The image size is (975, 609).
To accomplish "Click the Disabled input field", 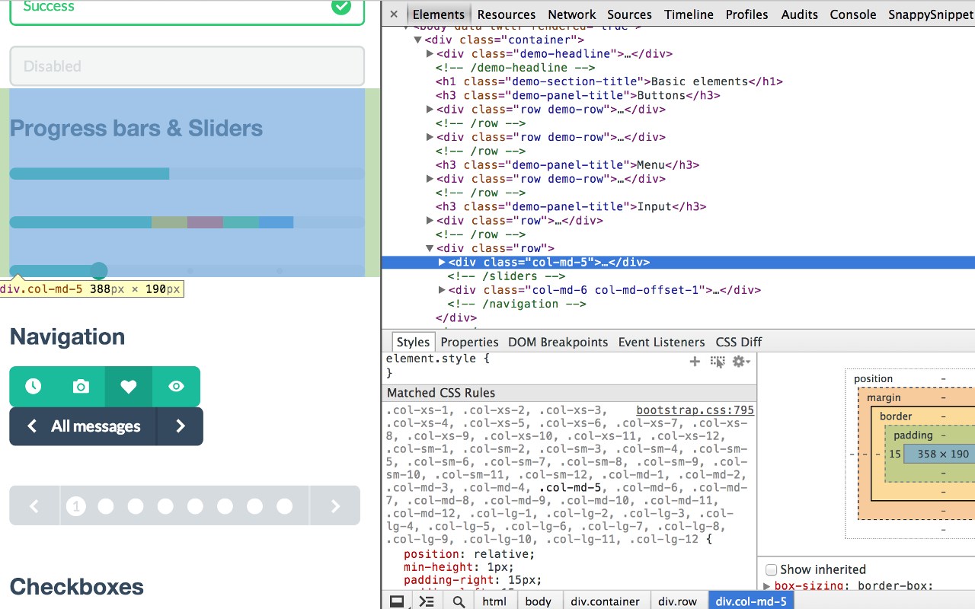I will (x=187, y=66).
